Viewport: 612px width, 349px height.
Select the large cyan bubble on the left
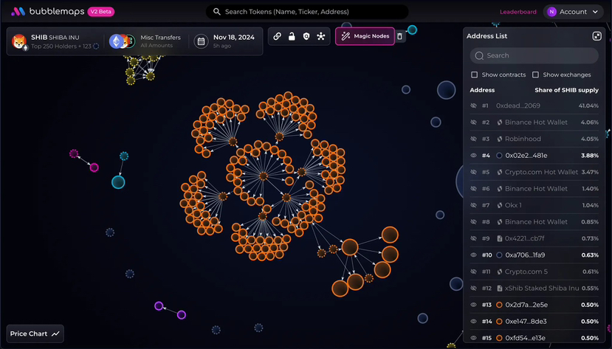click(x=118, y=182)
